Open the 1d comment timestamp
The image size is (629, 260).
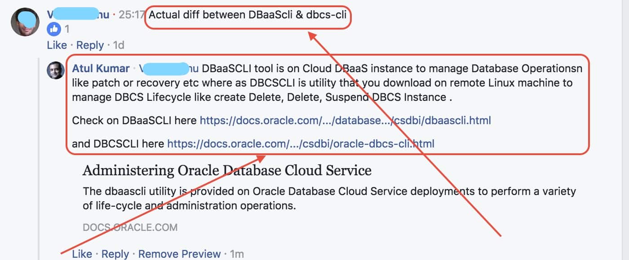point(119,45)
